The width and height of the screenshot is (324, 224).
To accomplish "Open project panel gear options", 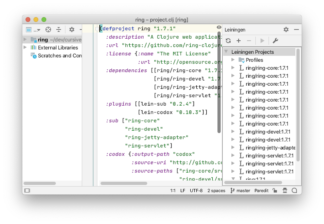I will (72, 30).
